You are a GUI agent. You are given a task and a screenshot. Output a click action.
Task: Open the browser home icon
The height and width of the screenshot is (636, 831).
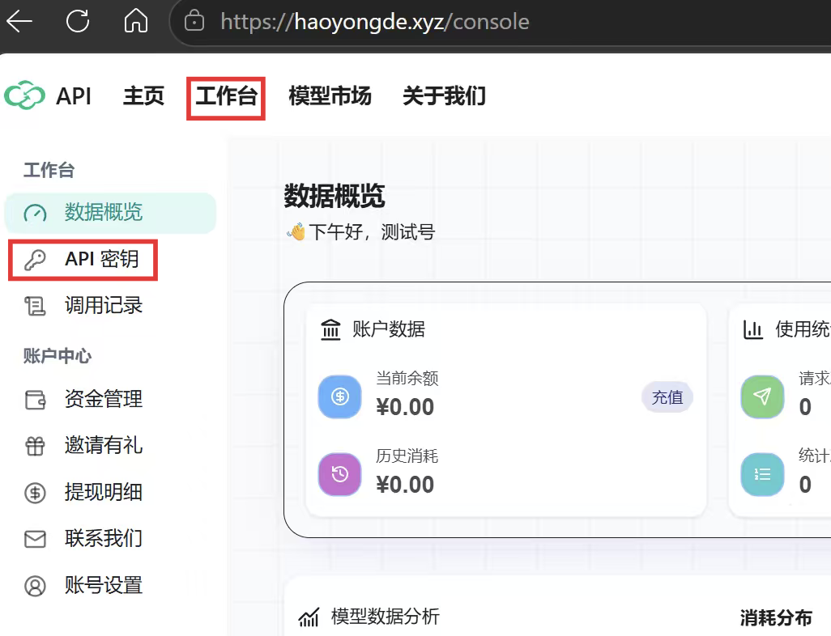[x=136, y=21]
